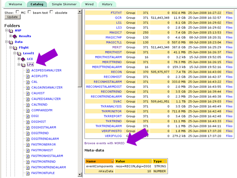Click the document icon next to ACDPLOTS
This screenshot has height=178, width=237.
[x=28, y=76]
